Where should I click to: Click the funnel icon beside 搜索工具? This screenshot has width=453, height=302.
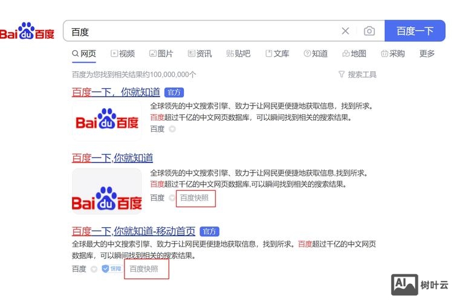342,74
